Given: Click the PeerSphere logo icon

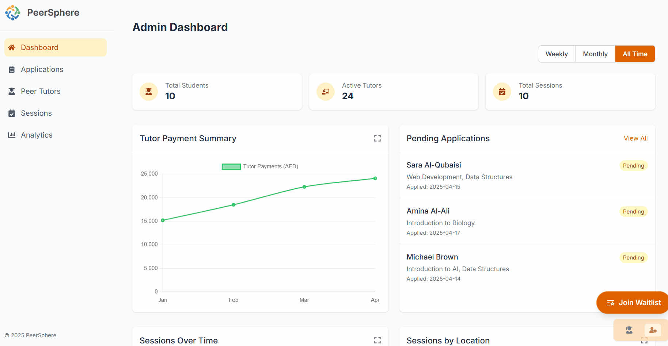Looking at the screenshot, I should point(13,13).
